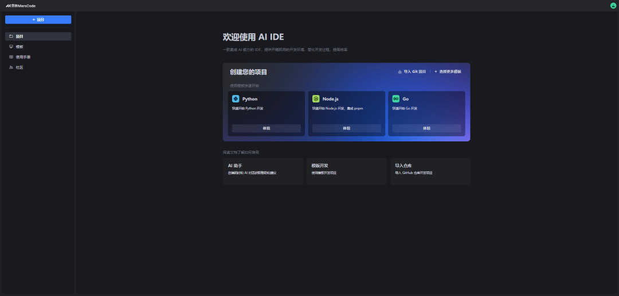Image resolution: width=619 pixels, height=296 pixels.
Task: Open the '导入仓库' documentation card
Action: (430, 171)
